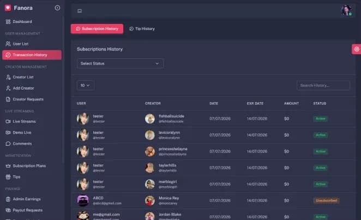Click the Unsubscribed status badge

(x=327, y=200)
